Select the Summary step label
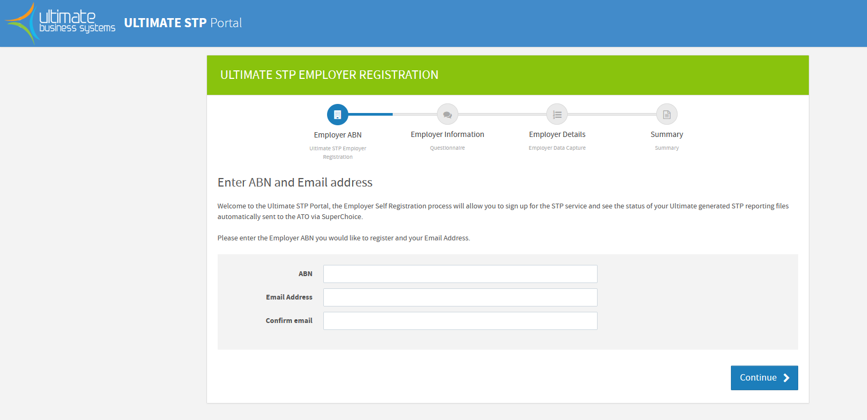Viewport: 867px width, 420px height. point(667,134)
